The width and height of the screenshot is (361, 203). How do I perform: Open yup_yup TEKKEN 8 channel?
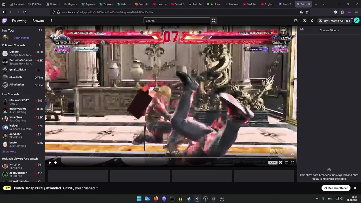pos(23,166)
